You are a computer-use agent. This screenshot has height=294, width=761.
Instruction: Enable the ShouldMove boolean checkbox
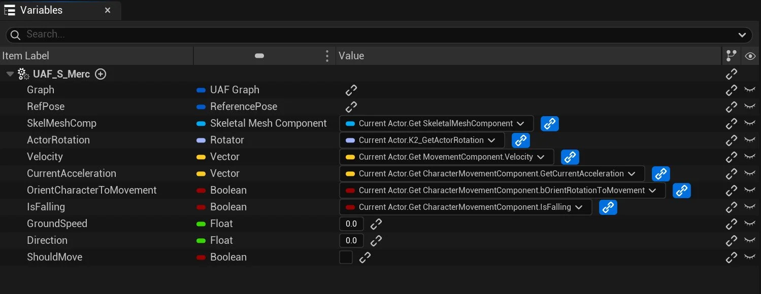pos(346,258)
